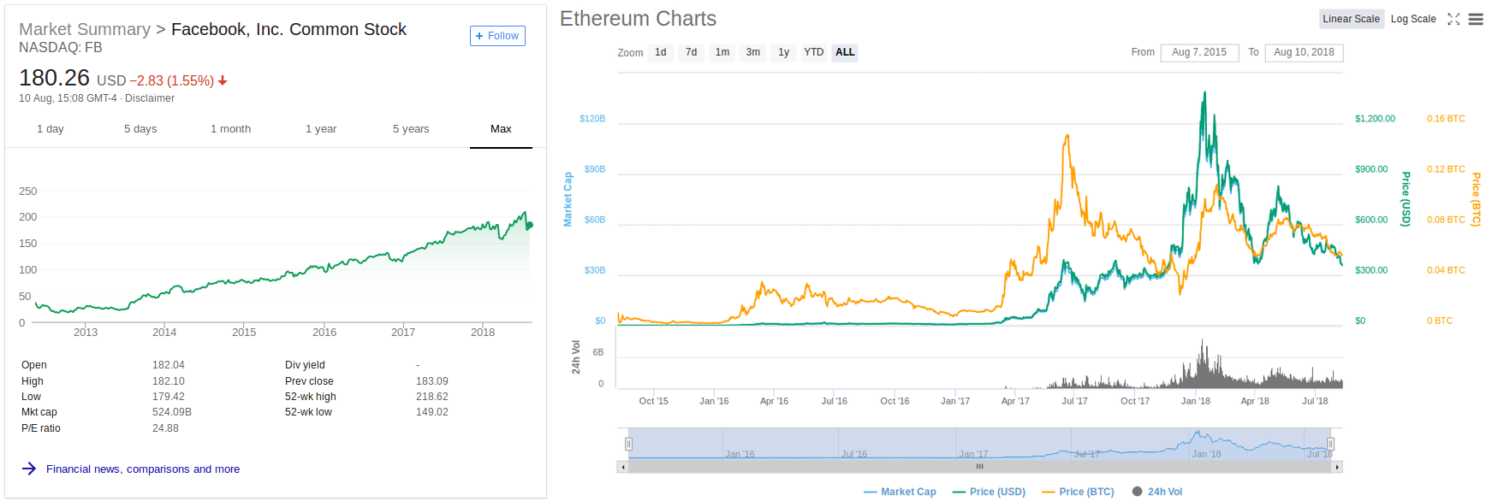Set Ethereum chart zoom to 1y
This screenshot has width=1492, height=501.
pos(784,52)
